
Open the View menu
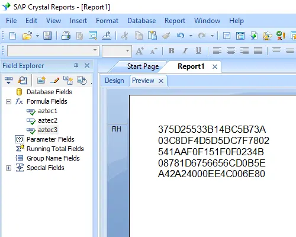53,21
